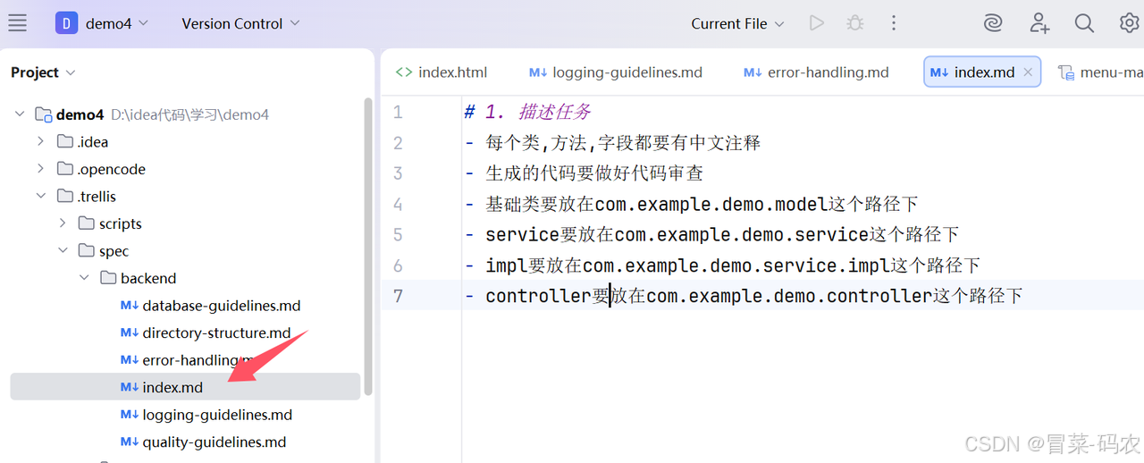Select the demo4 project root node

click(185, 114)
